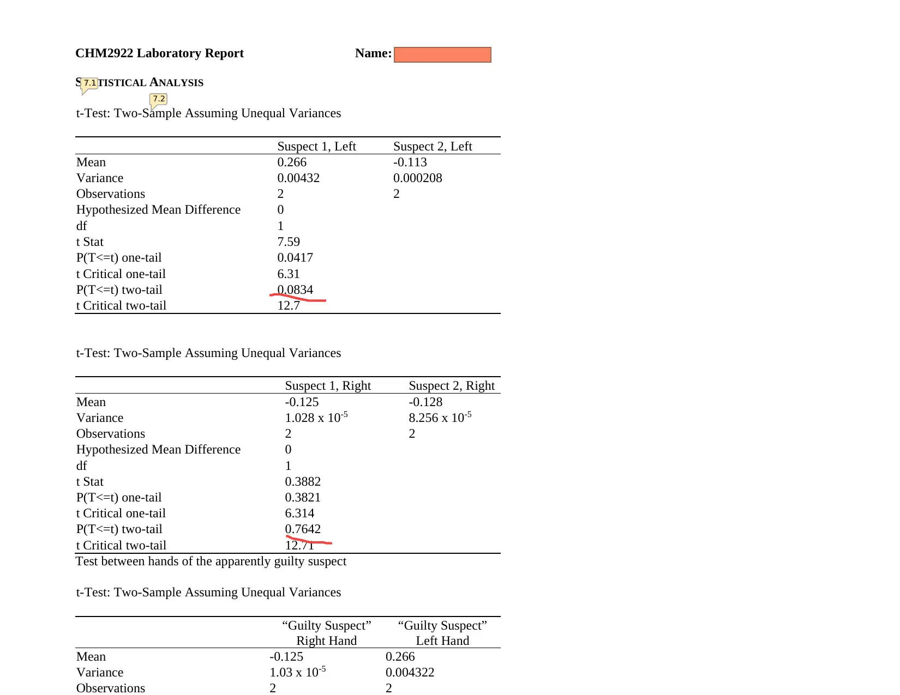This screenshot has width=900, height=695.
Task: Select the Suspect 1, Right column header
Action: click(328, 386)
